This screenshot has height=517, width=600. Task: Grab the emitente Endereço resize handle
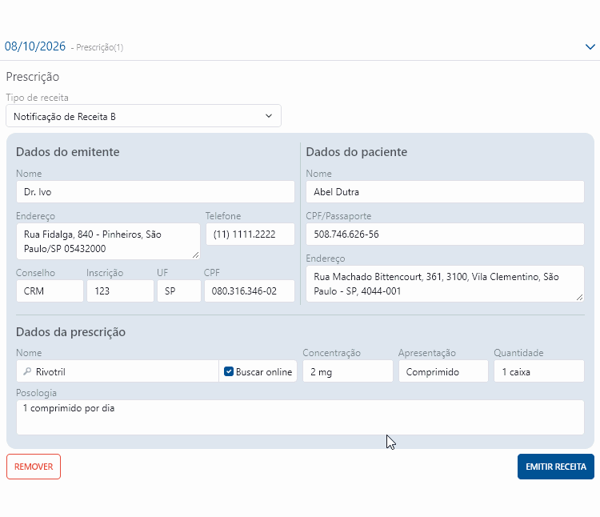pyautogui.click(x=195, y=254)
